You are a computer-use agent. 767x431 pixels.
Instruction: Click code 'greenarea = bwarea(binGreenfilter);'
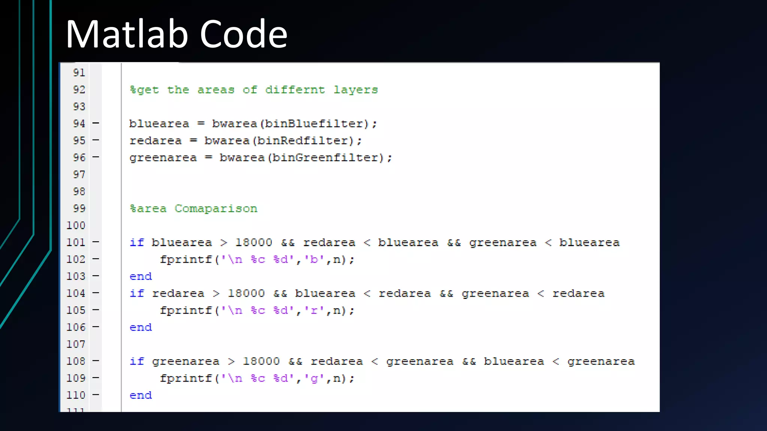pos(261,158)
